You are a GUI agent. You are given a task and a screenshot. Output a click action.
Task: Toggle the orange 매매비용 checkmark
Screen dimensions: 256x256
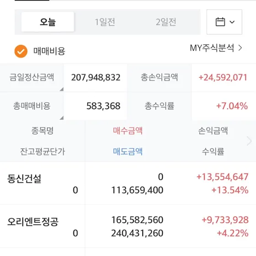[21, 51]
